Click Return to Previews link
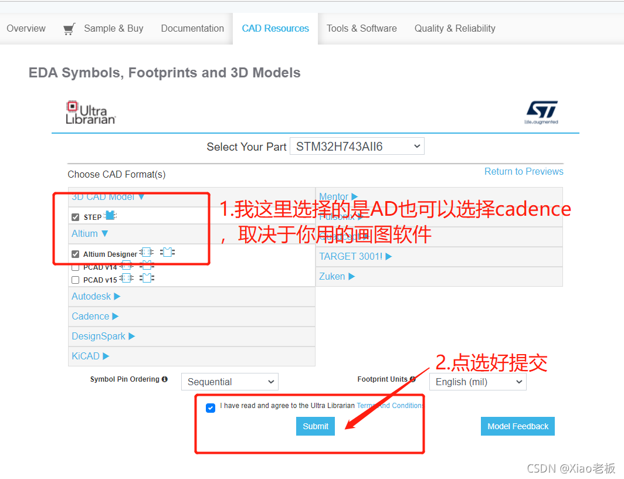 click(524, 171)
